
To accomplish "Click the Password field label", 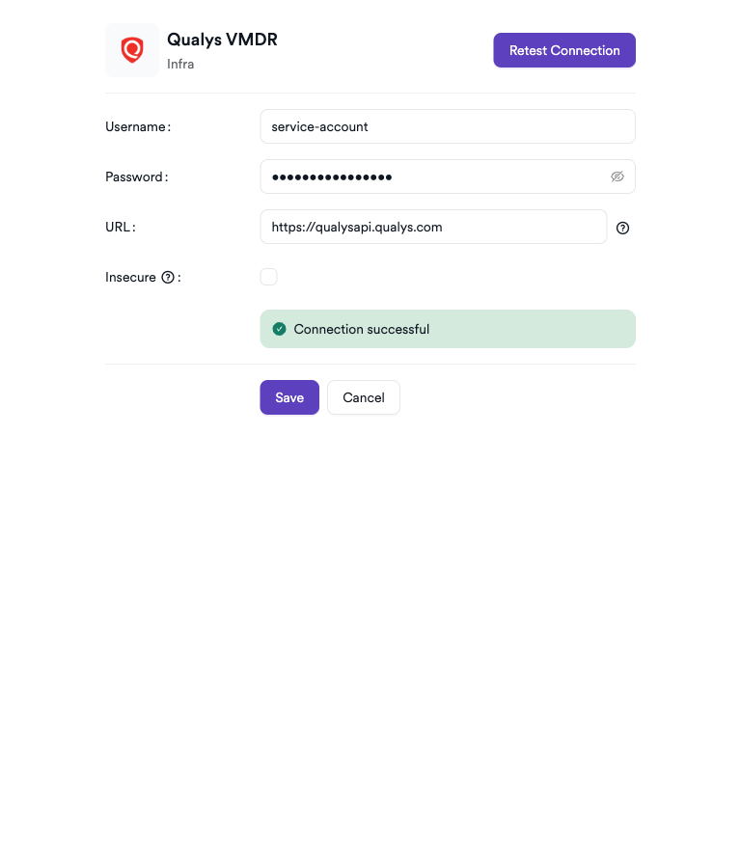I will pyautogui.click(x=135, y=176).
